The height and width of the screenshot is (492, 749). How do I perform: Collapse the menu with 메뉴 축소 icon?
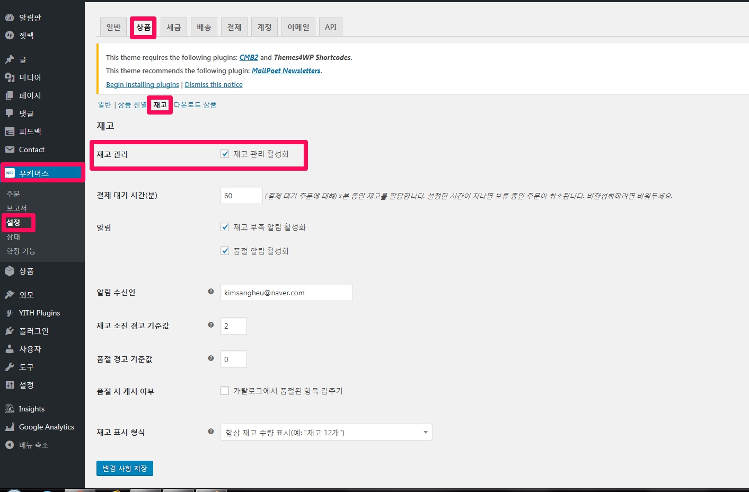point(10,445)
